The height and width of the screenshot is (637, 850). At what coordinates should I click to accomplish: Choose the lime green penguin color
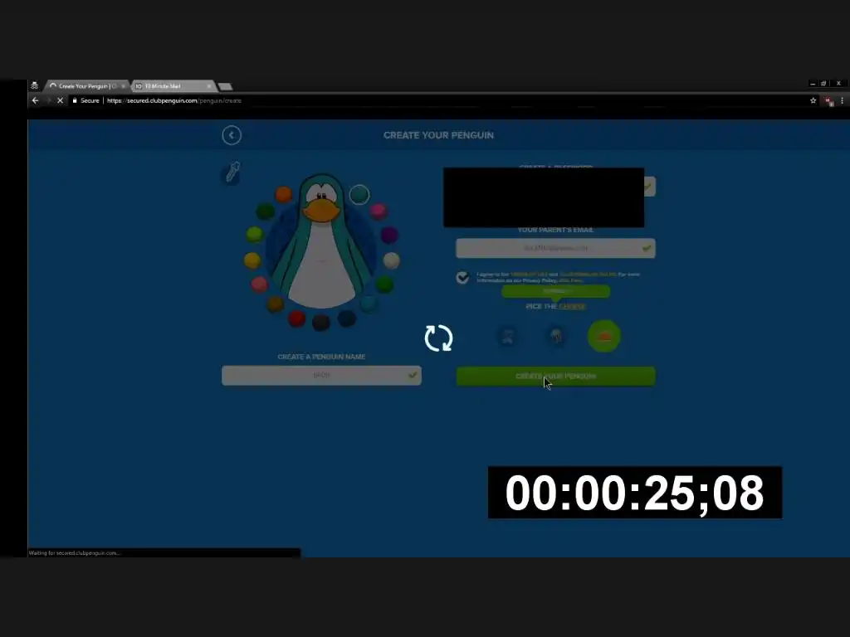254,234
